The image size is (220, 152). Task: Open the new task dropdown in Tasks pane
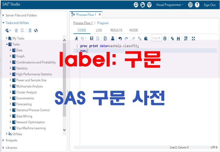coord(8,30)
